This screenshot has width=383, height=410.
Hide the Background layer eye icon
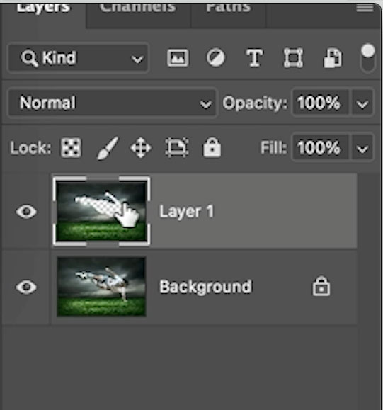tap(26, 287)
